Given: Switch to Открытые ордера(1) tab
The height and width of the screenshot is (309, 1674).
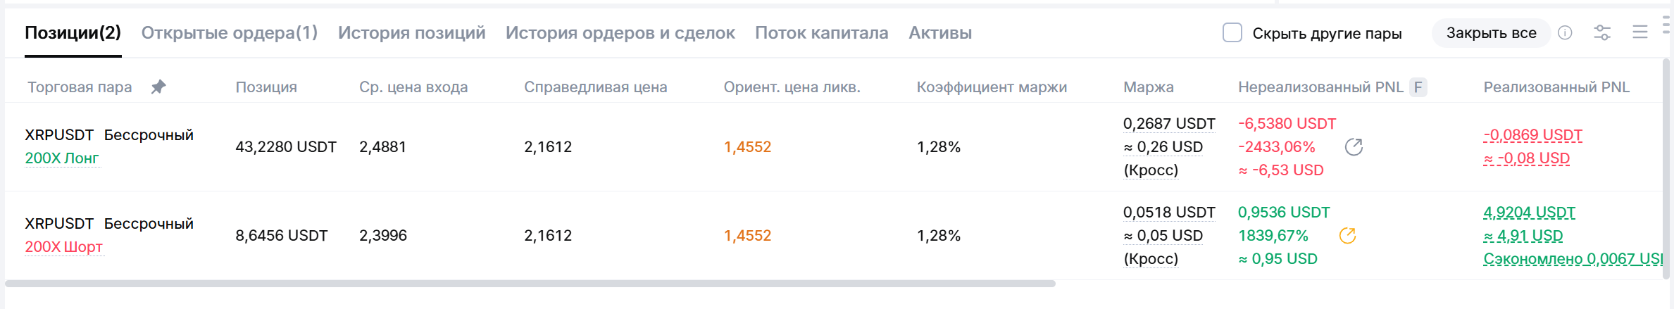Looking at the screenshot, I should [x=230, y=33].
